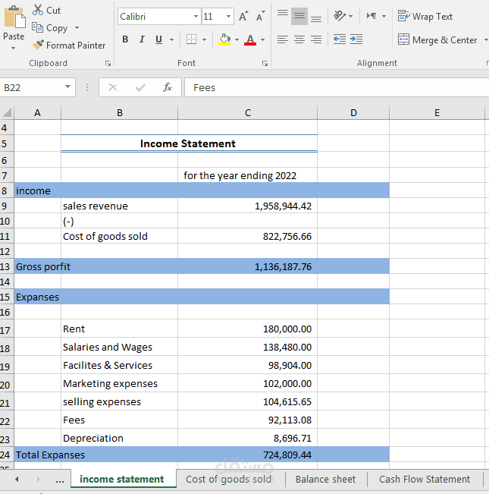Cut the selection with scissors icon
The width and height of the screenshot is (489, 494).
point(38,10)
